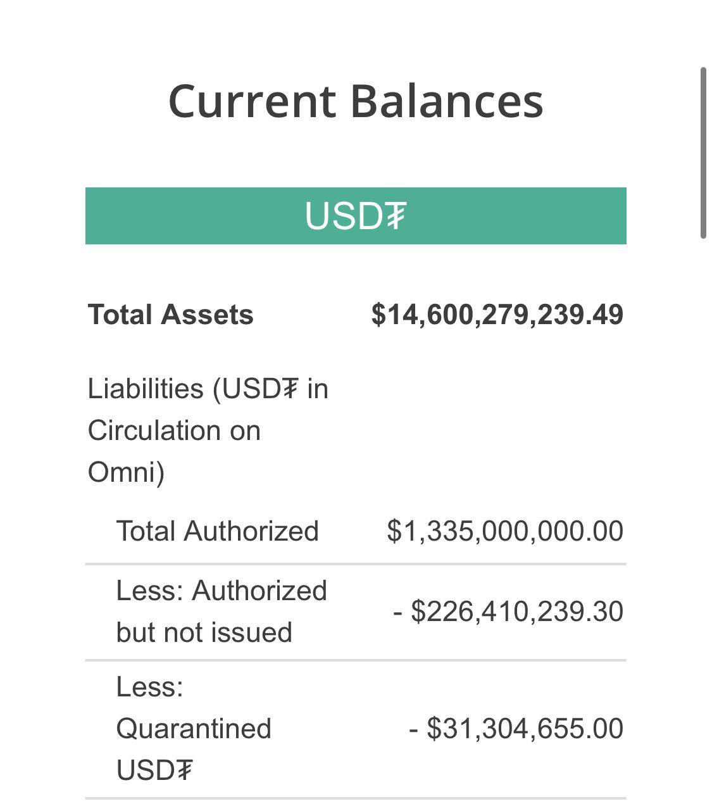The height and width of the screenshot is (804, 712).
Task: Select the Less: Authorized but not issued label
Action: [x=222, y=612]
